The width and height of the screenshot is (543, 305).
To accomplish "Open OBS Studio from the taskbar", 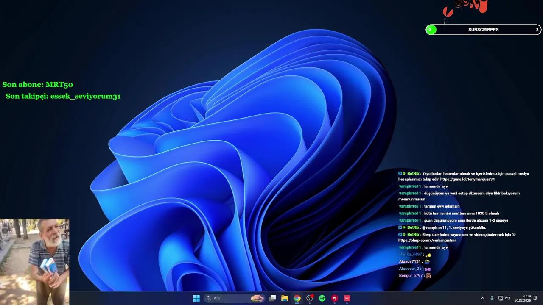I will pyautogui.click(x=310, y=298).
